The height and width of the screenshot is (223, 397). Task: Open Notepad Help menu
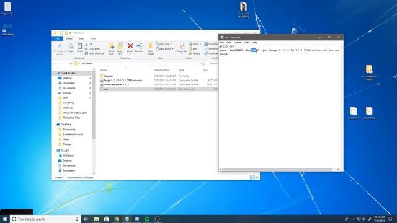pyautogui.click(x=255, y=43)
